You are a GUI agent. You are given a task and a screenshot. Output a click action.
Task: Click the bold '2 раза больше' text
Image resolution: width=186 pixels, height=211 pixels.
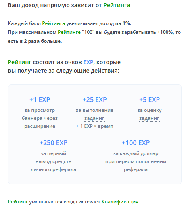coord(43,41)
